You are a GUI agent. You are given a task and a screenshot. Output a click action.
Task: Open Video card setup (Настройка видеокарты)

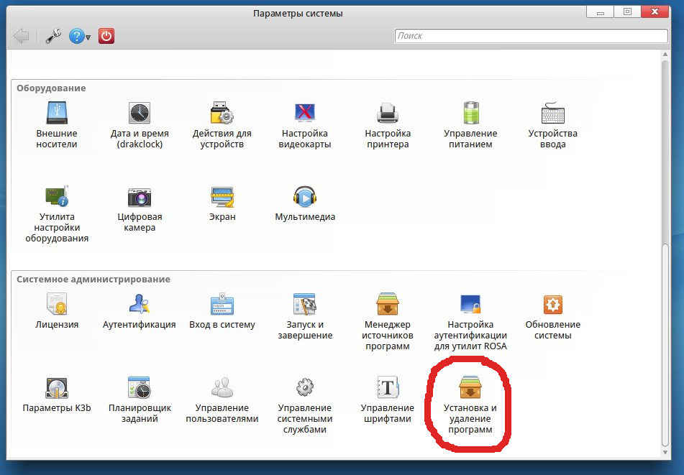pyautogui.click(x=305, y=126)
